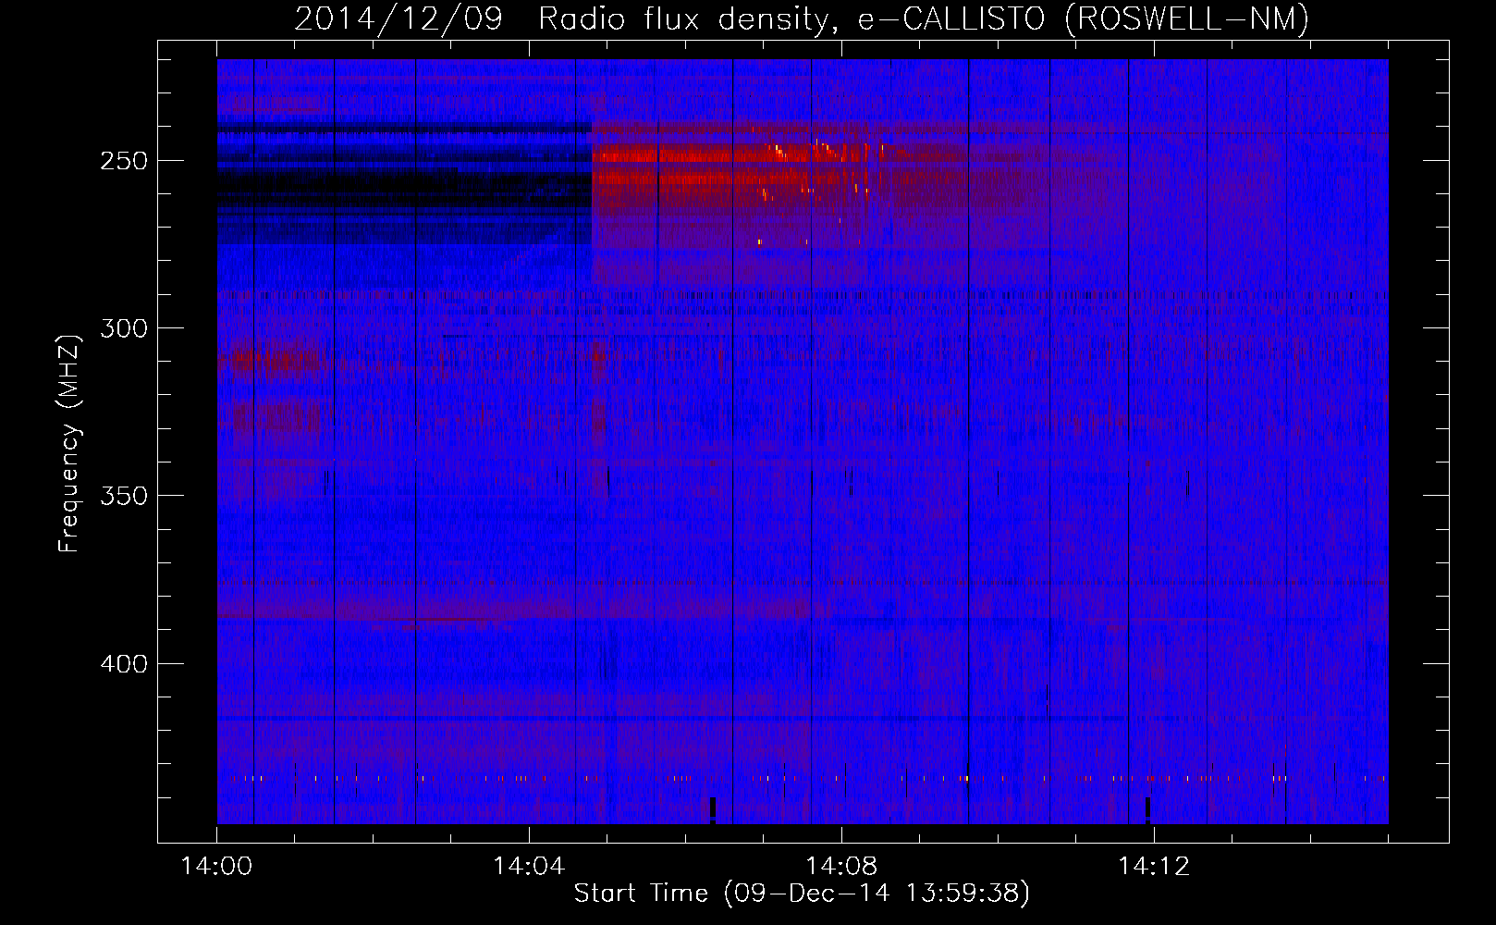Click the 14:00 time tick label
The height and width of the screenshot is (925, 1496).
(x=217, y=867)
